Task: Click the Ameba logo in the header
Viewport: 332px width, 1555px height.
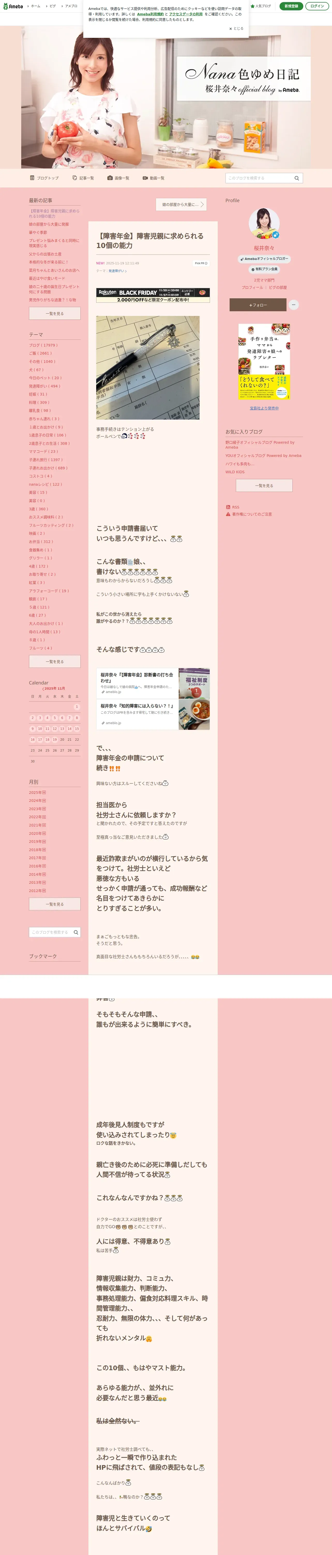Action: pos(13,6)
